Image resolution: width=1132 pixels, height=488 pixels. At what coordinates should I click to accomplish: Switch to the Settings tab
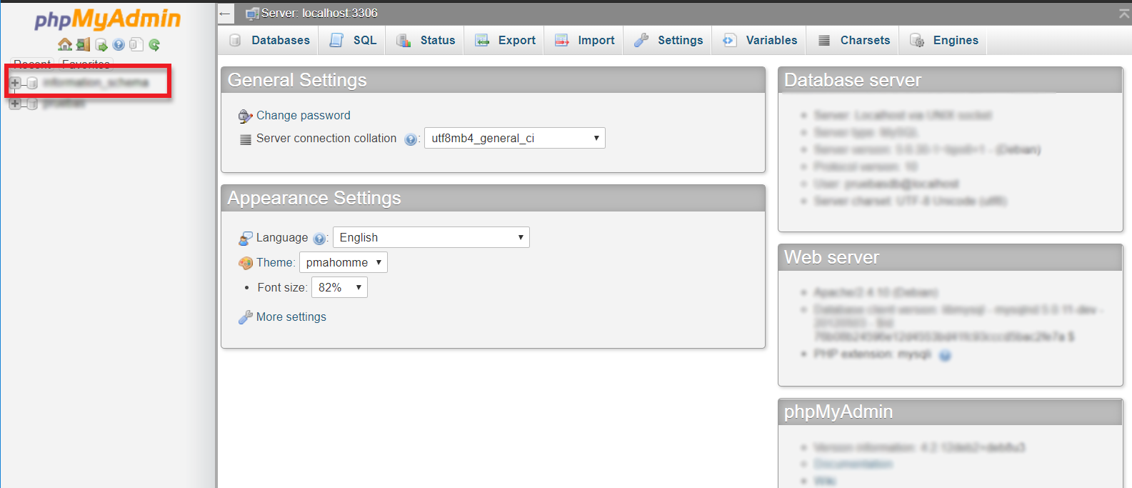[x=668, y=40]
